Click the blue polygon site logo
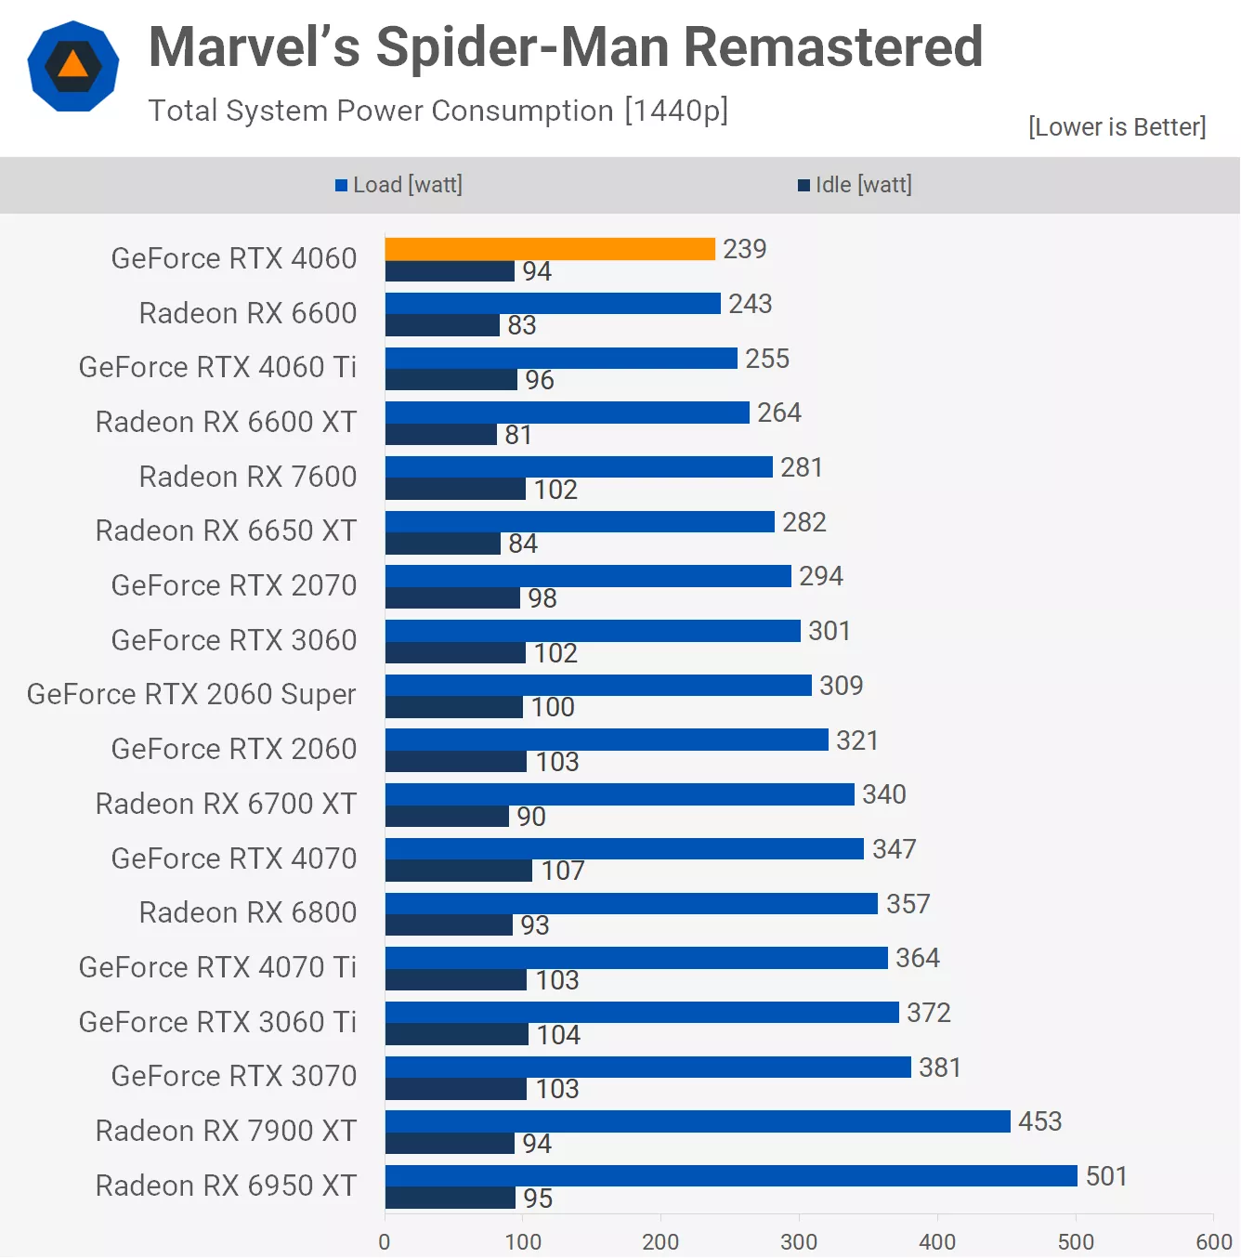The height and width of the screenshot is (1258, 1241). pyautogui.click(x=73, y=67)
